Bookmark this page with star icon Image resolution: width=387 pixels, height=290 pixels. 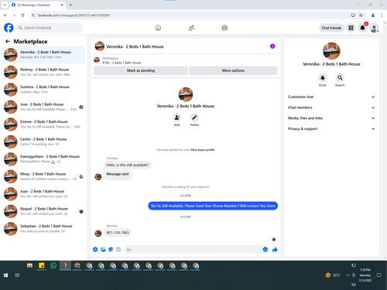pyautogui.click(x=361, y=15)
